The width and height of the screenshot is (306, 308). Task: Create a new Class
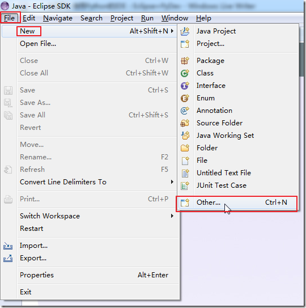[239, 73]
